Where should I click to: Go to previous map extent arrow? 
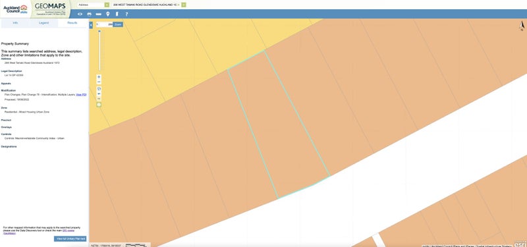click(x=99, y=94)
